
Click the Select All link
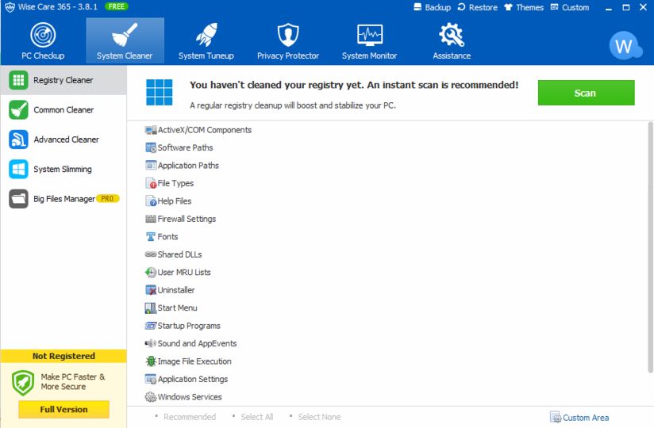257,417
